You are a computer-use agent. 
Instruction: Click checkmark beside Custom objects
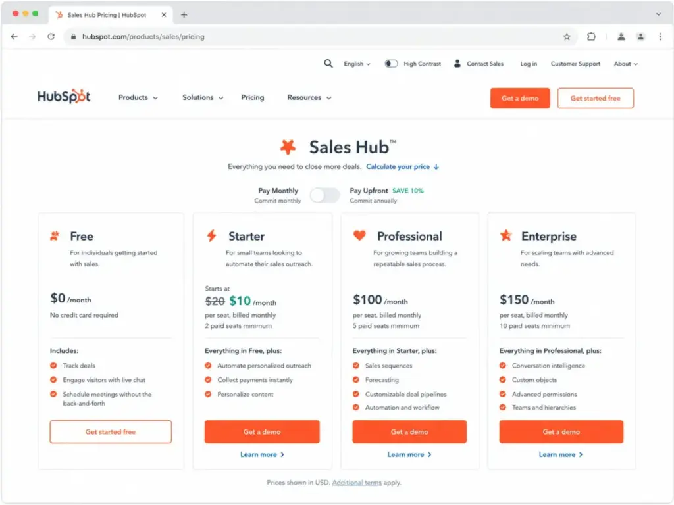pyautogui.click(x=502, y=379)
